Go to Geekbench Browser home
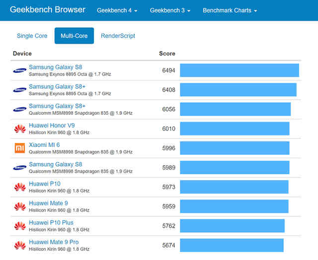Image resolution: width=318 pixels, height=260 pixels. (48, 10)
